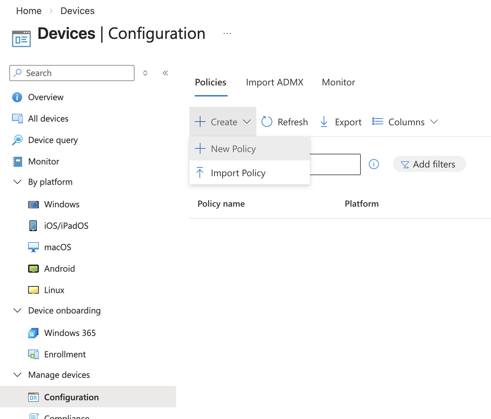Click the Refresh icon above the policy list
491x419 pixels.
[x=267, y=122]
